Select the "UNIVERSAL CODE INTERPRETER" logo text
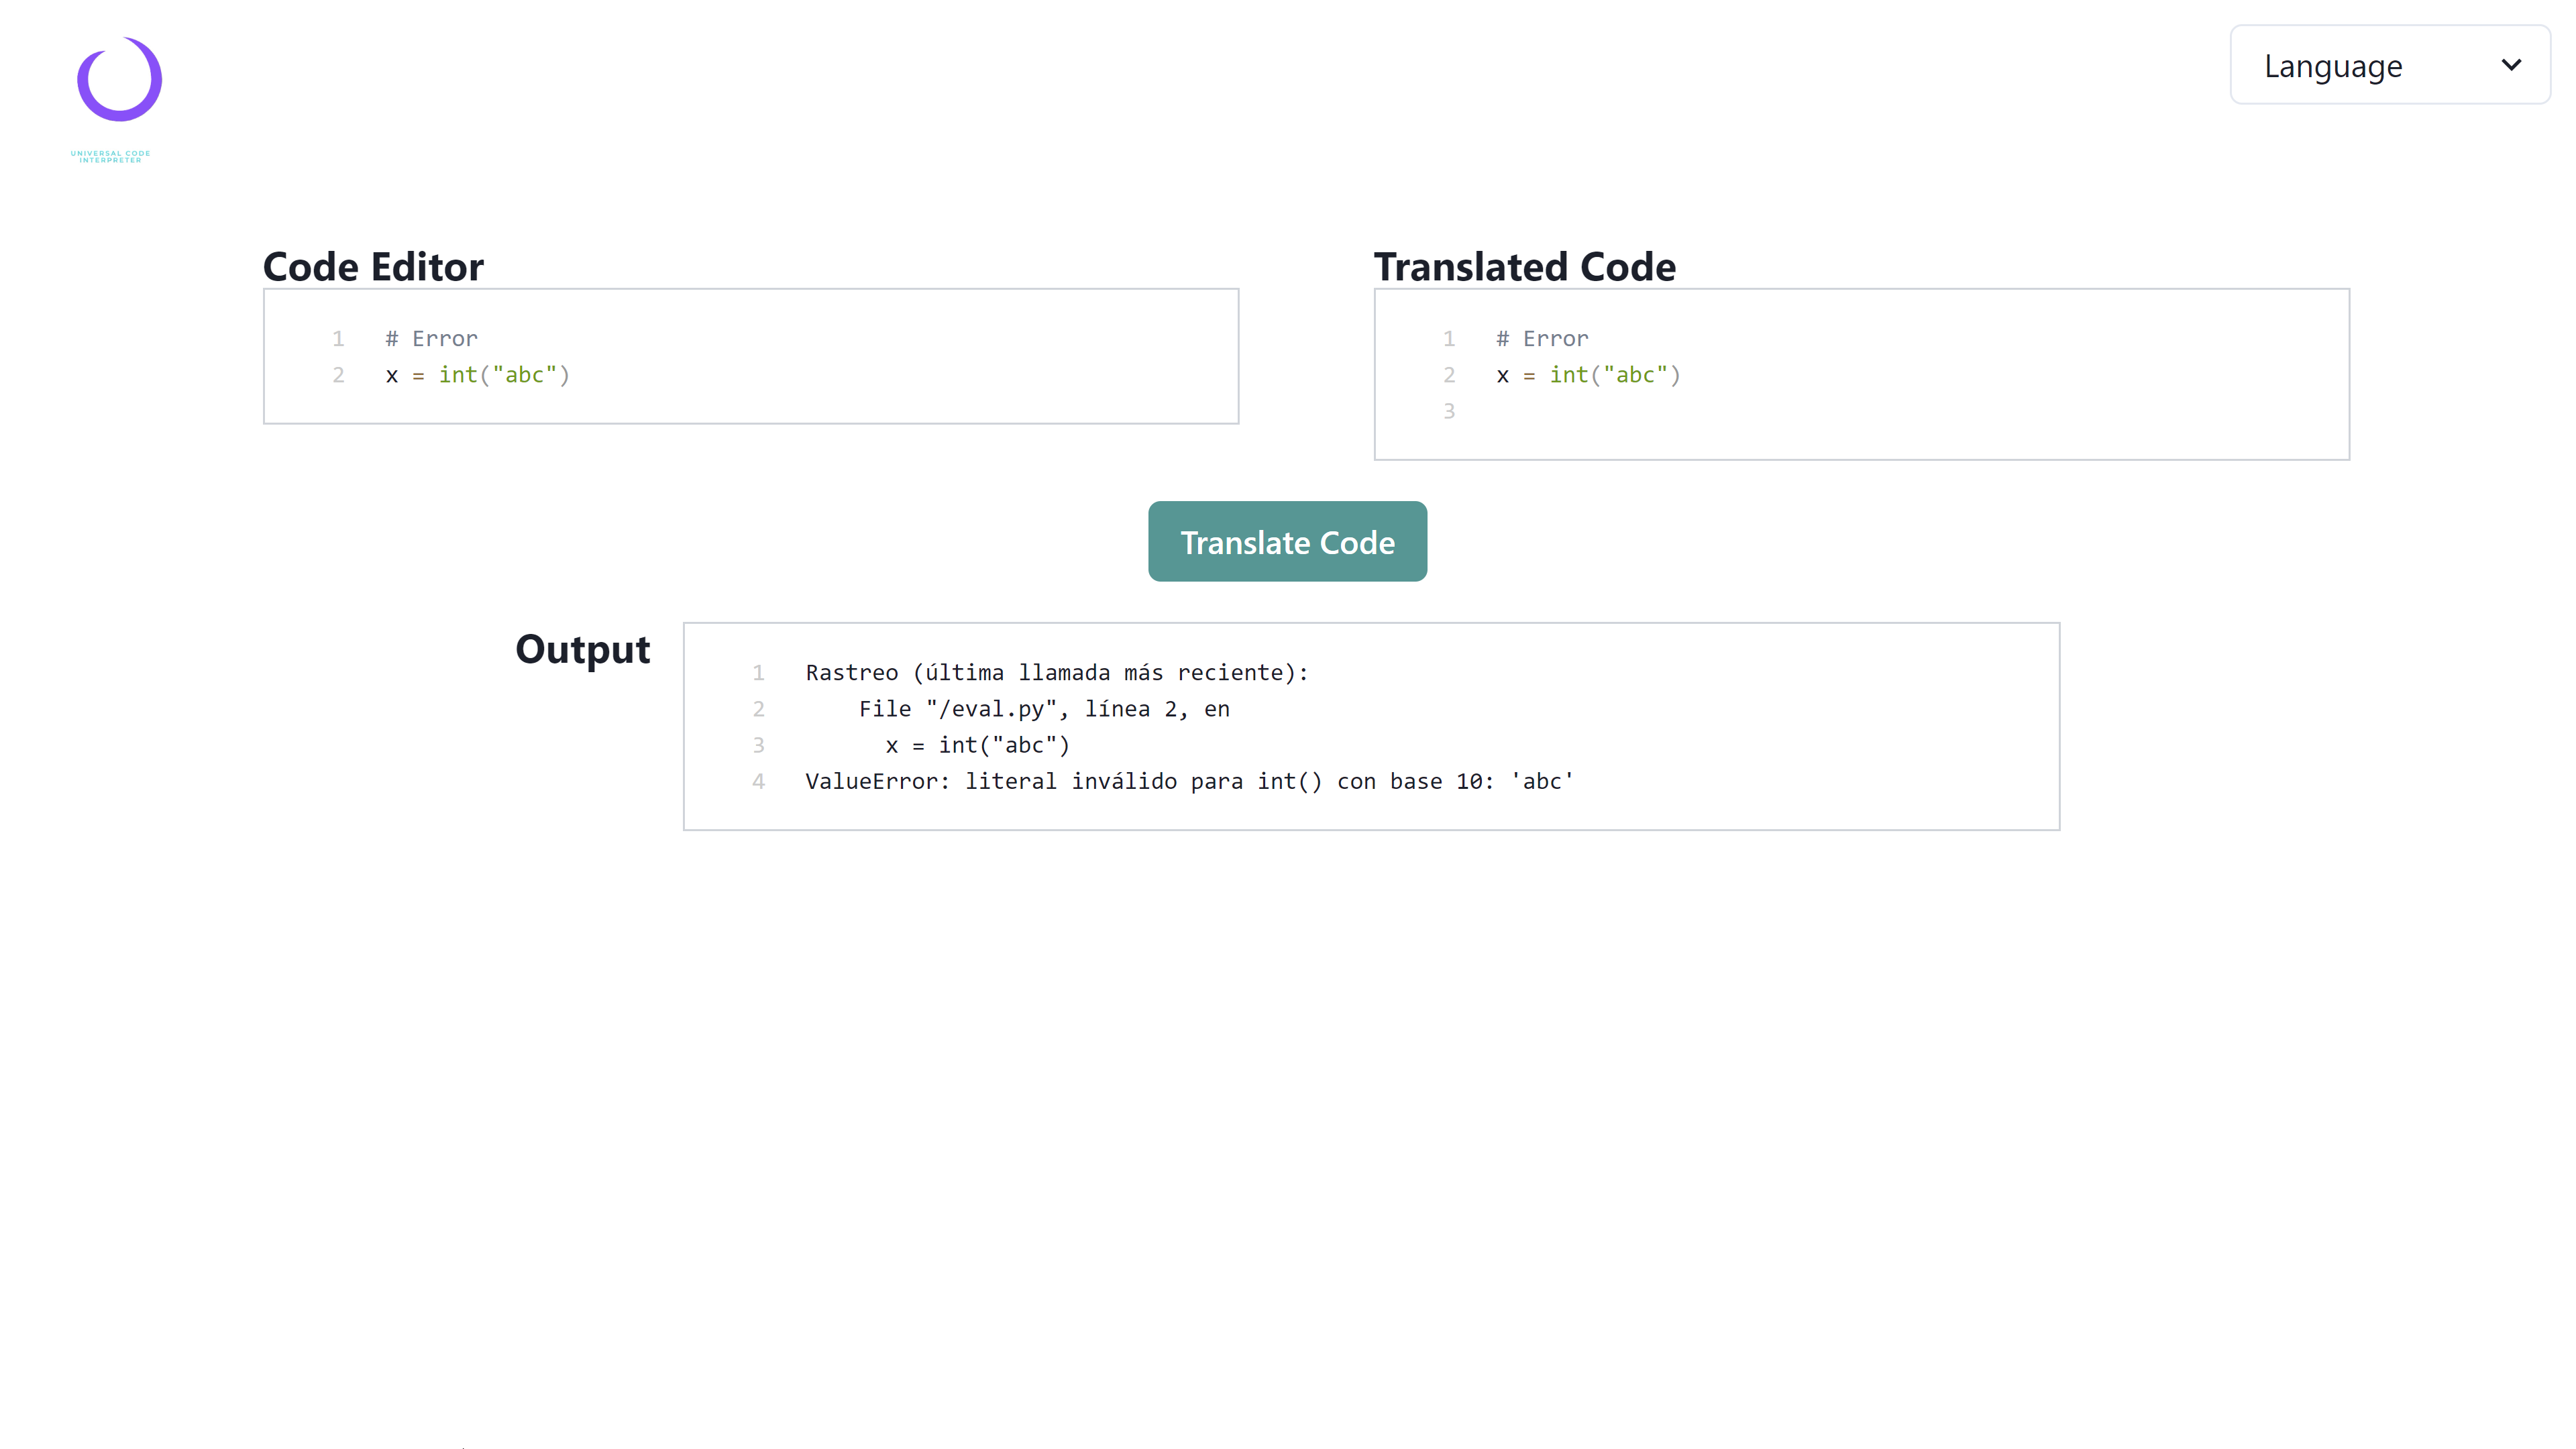This screenshot has width=2576, height=1449. pyautogui.click(x=110, y=156)
